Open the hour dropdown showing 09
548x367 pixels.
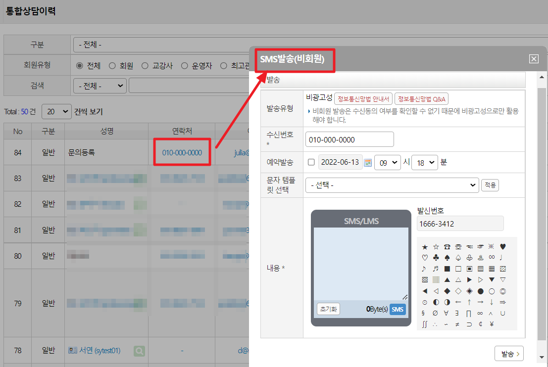(387, 163)
